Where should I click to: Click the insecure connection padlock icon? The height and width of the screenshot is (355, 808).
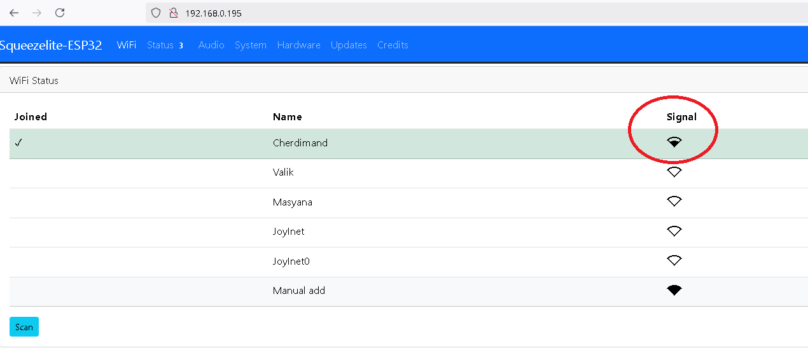pyautogui.click(x=173, y=13)
